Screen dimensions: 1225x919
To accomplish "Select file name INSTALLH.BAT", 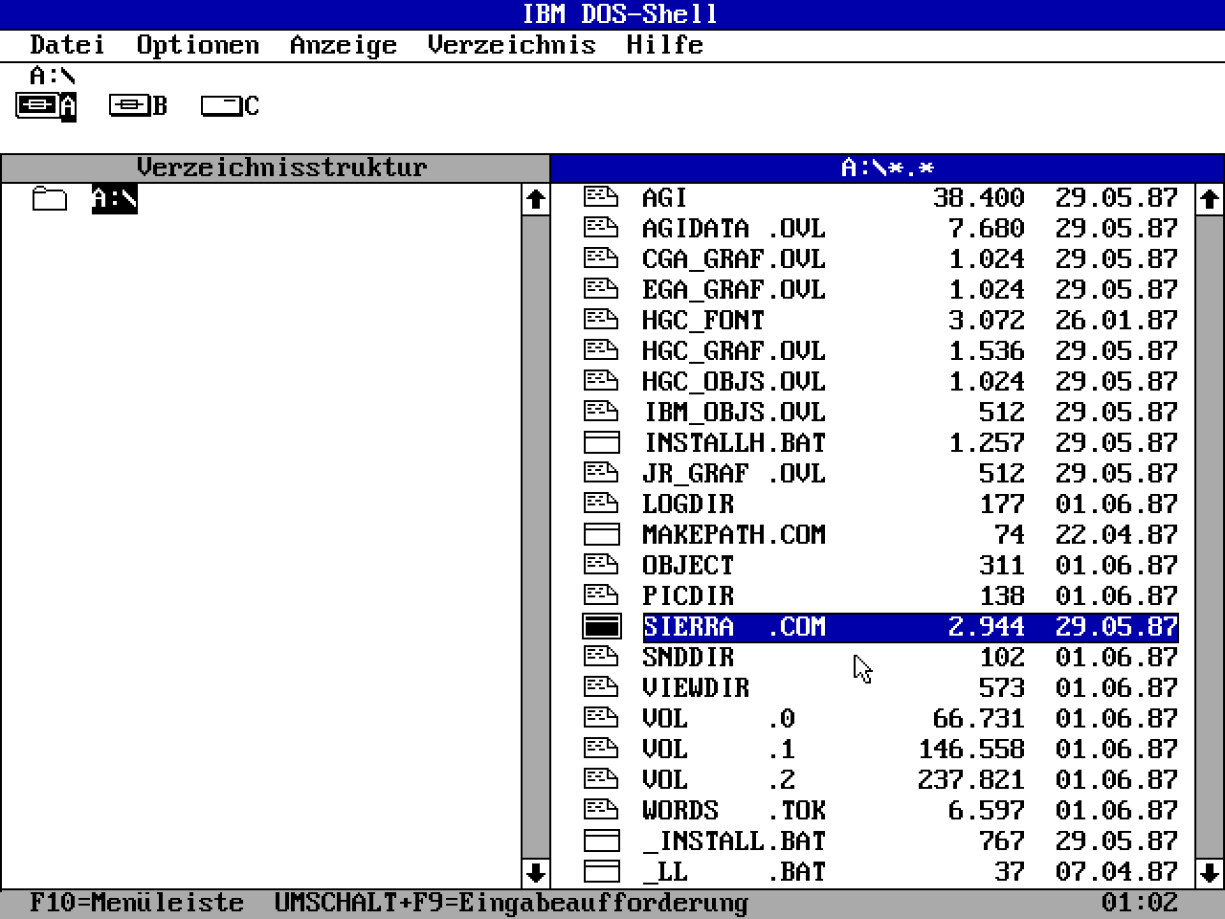I will [x=733, y=442].
